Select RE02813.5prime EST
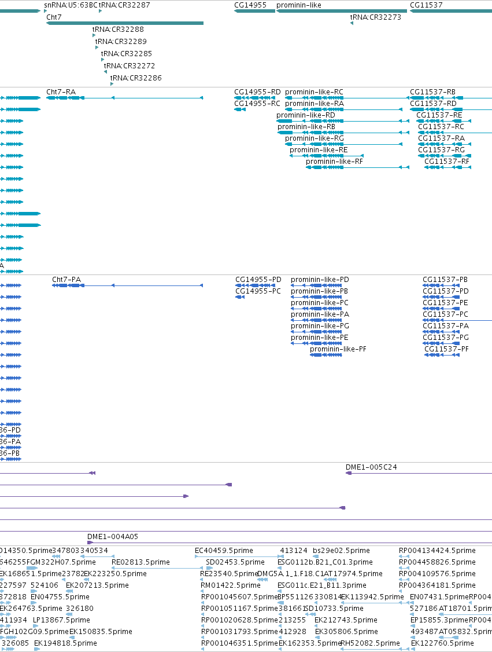This screenshot has height=652, width=492. [x=140, y=562]
